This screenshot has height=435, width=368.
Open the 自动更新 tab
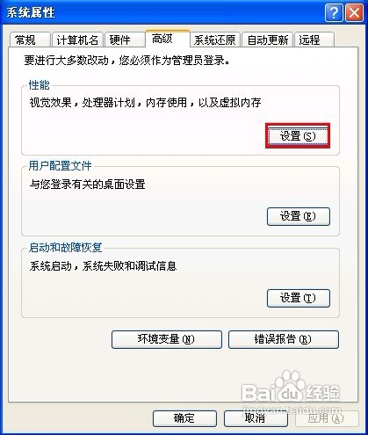click(x=268, y=40)
